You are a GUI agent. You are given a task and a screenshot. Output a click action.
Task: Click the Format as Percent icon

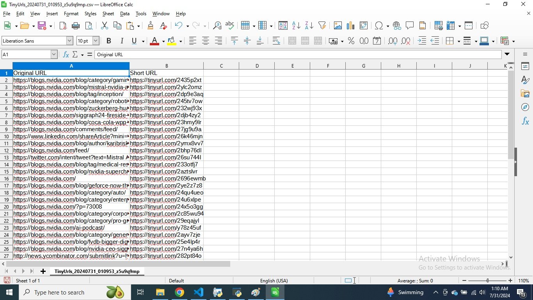pyautogui.click(x=351, y=41)
